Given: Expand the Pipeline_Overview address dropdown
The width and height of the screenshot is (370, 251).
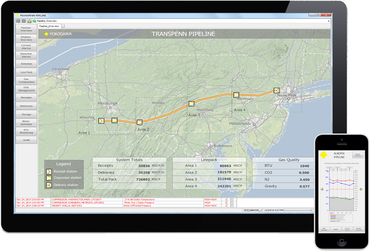Looking at the screenshot, I should (x=329, y=21).
